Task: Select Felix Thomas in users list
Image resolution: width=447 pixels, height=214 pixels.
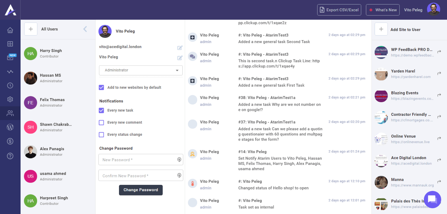Action: [52, 103]
